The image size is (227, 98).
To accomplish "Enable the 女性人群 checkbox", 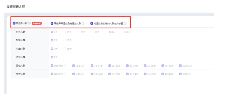I will pos(14,74).
